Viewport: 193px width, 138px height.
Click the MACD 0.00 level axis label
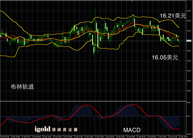click(x=188, y=116)
